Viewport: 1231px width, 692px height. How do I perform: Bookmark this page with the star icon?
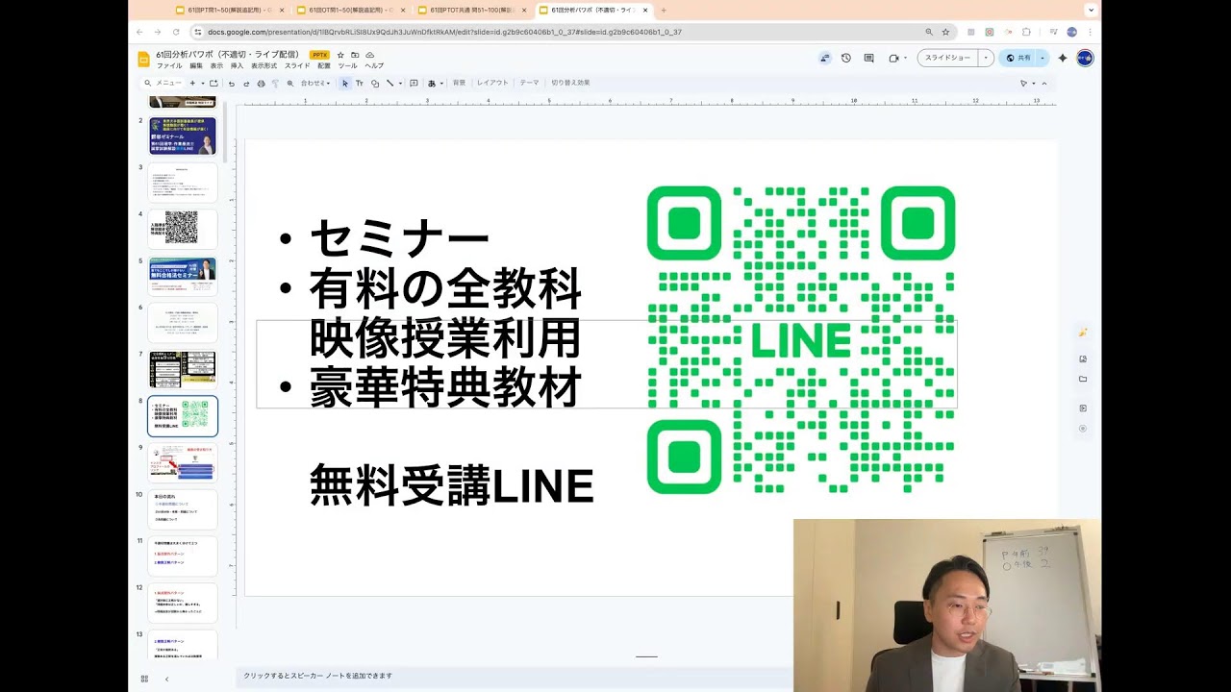(945, 32)
